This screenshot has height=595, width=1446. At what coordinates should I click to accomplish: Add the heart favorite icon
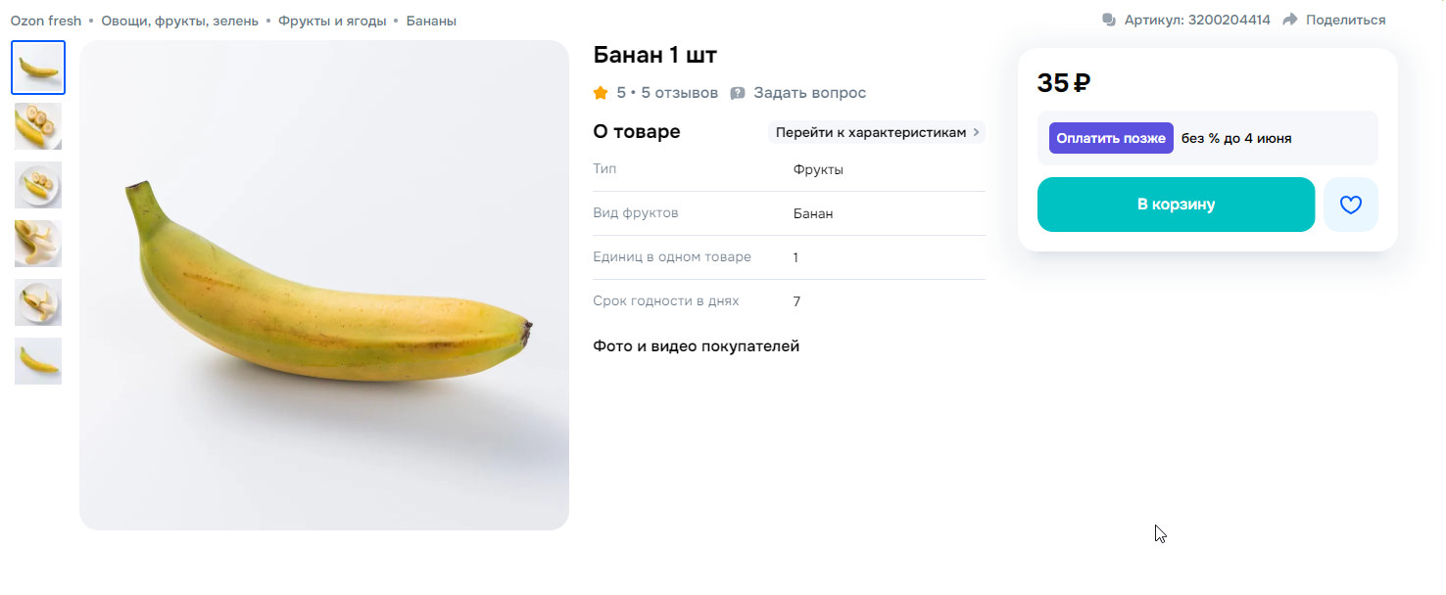(x=1350, y=205)
